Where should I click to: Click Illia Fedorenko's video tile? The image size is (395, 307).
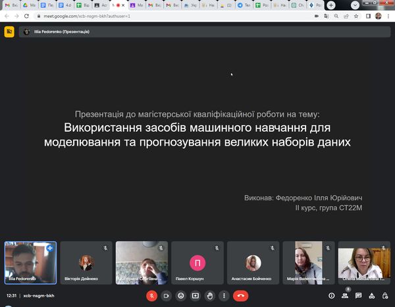tap(30, 263)
